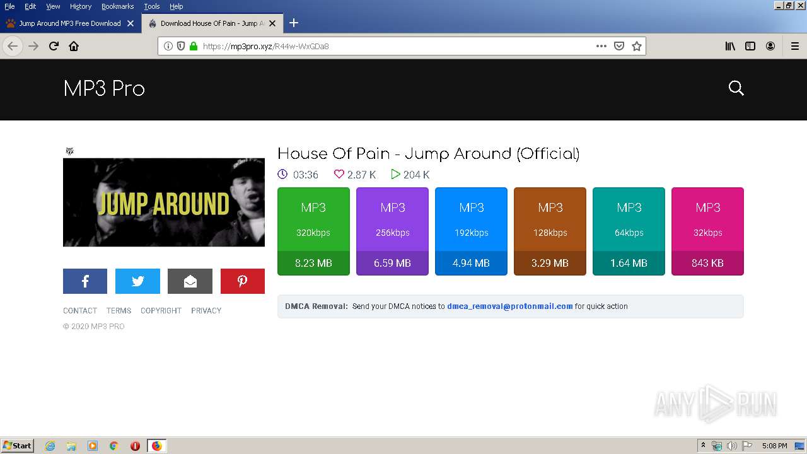Open the History menu

(81, 6)
